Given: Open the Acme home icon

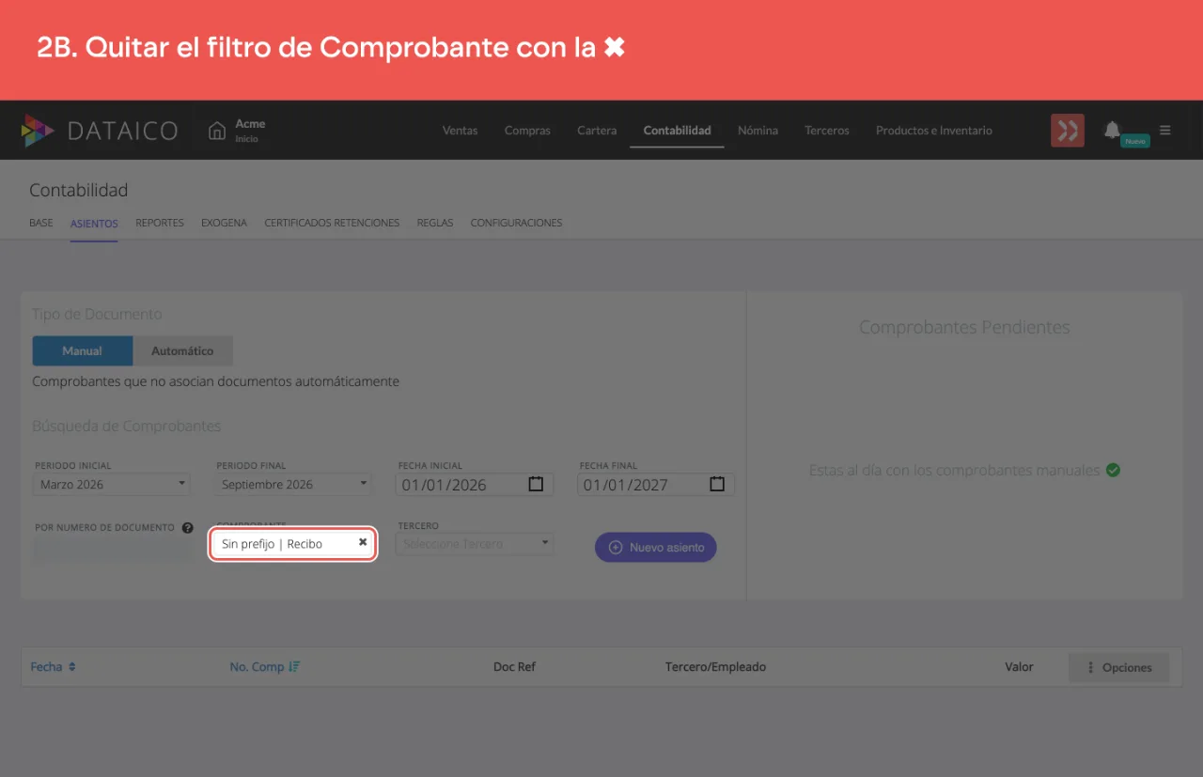Looking at the screenshot, I should click(x=217, y=131).
